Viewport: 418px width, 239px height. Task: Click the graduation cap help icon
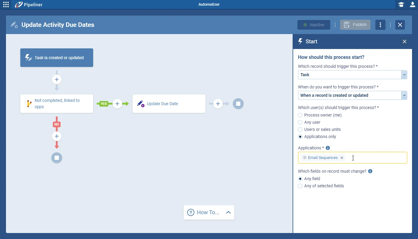coord(401,4)
